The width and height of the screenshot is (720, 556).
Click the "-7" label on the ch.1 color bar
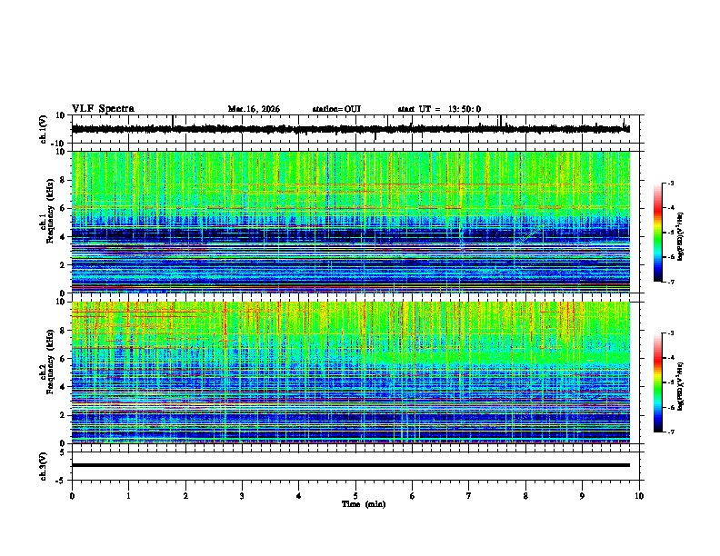[670, 282]
